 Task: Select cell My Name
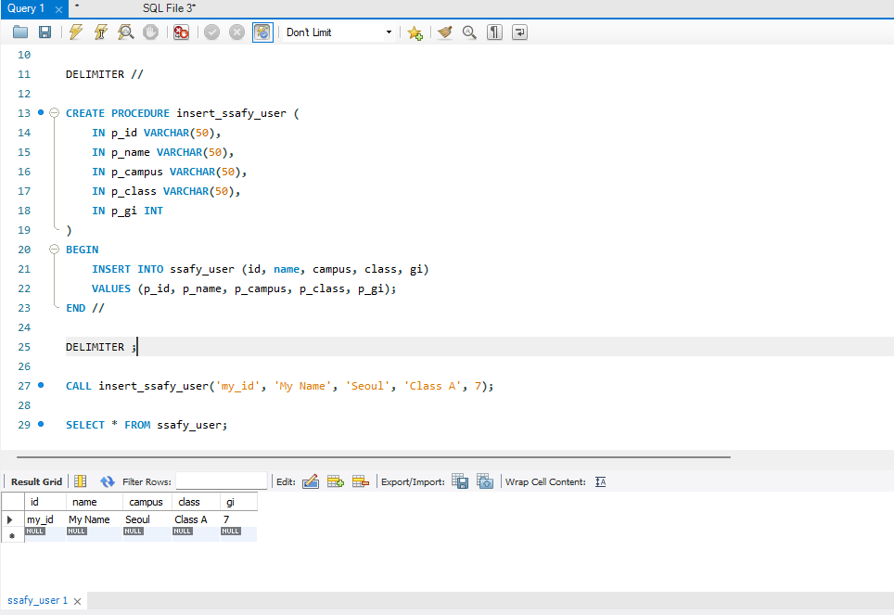[x=94, y=519]
